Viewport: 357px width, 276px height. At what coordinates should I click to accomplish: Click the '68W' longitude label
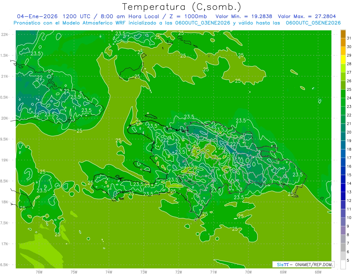(x=318, y=272)
